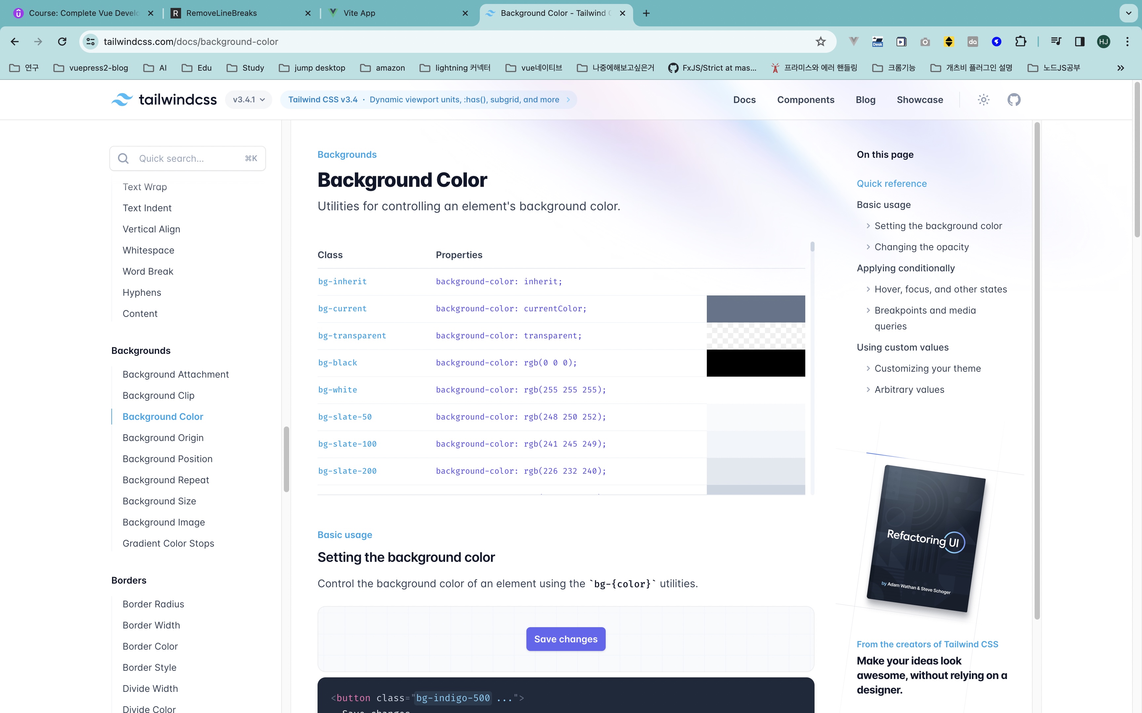
Task: Click the camera extension icon
Action: click(x=925, y=42)
